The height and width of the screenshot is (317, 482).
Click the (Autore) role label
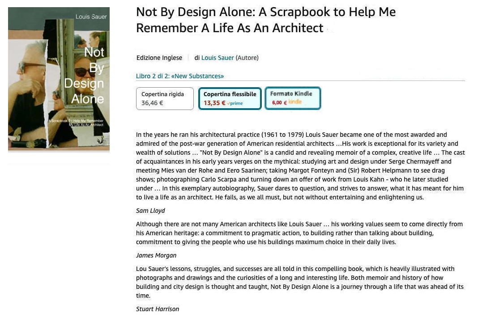pyautogui.click(x=247, y=58)
